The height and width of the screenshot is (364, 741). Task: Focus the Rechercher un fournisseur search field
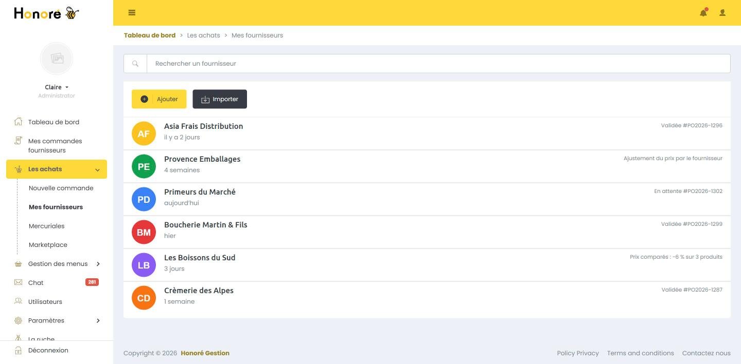(x=438, y=64)
